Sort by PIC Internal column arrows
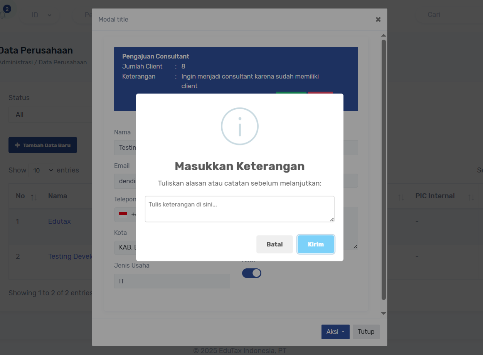 click(471, 197)
